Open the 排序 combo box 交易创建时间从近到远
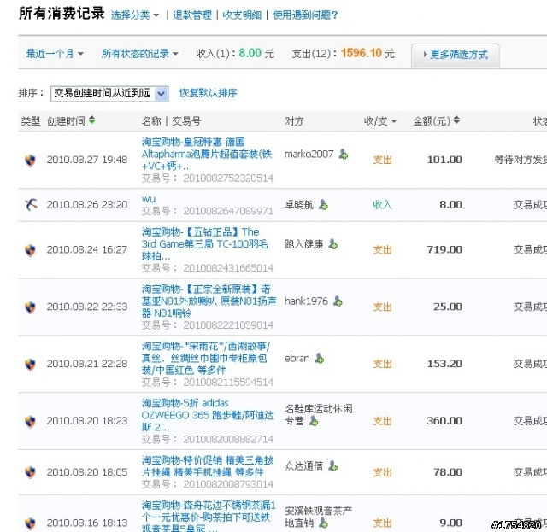Image resolution: width=547 pixels, height=532 pixels. [109, 94]
